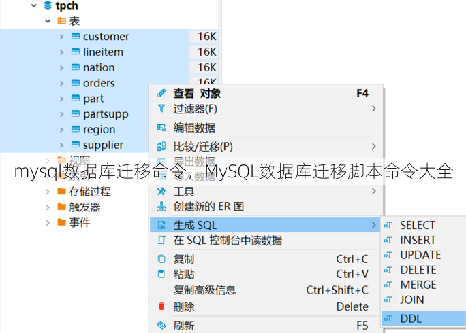Screen dimensions: 466x333
Task: Select the lineitem table name
Action: pyautogui.click(x=103, y=52)
